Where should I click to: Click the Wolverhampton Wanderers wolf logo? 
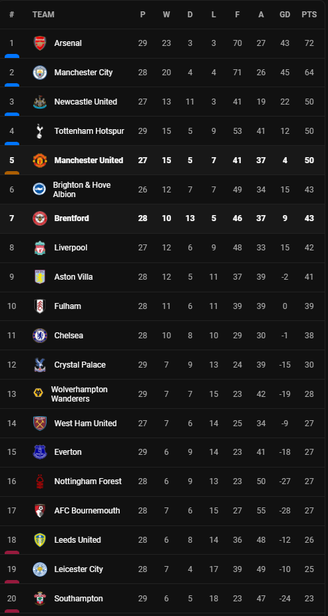coord(38,394)
